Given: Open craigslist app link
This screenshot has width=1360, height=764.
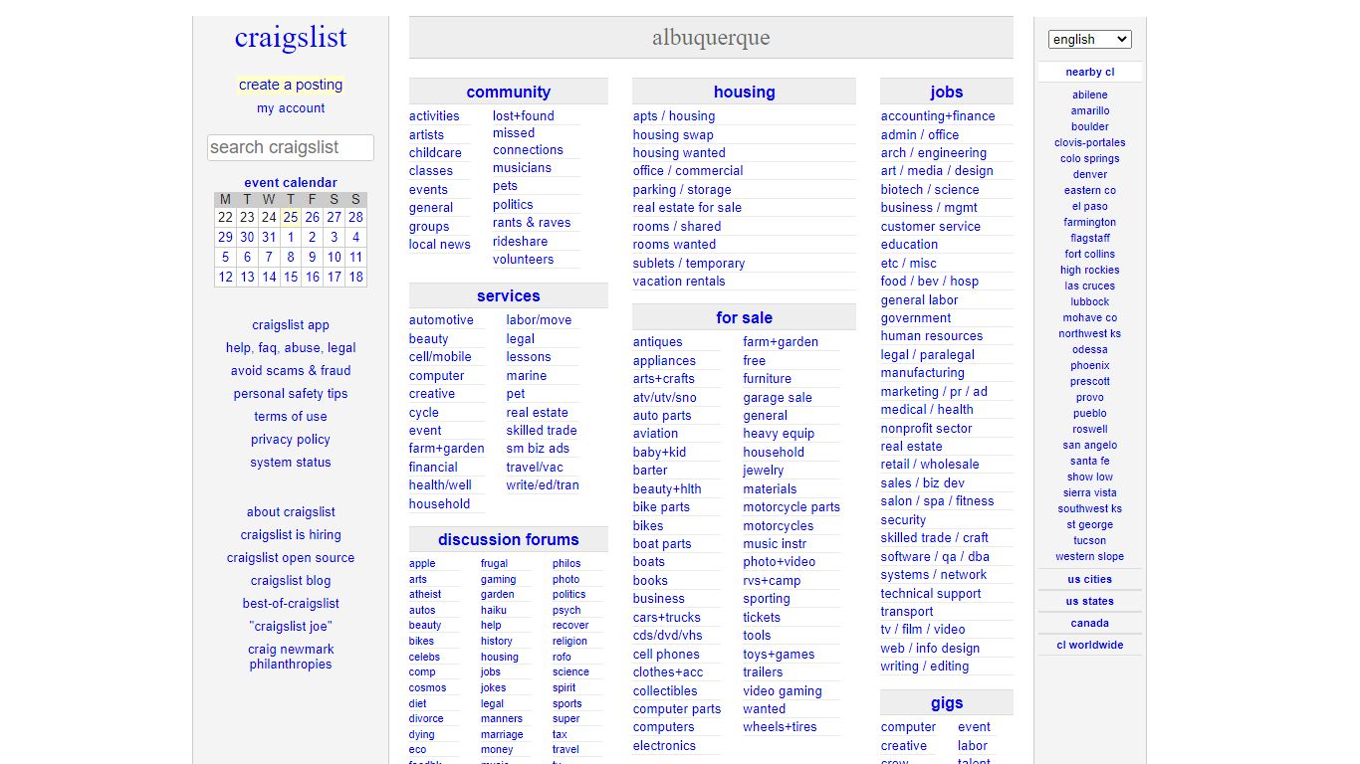Looking at the screenshot, I should [x=291, y=325].
